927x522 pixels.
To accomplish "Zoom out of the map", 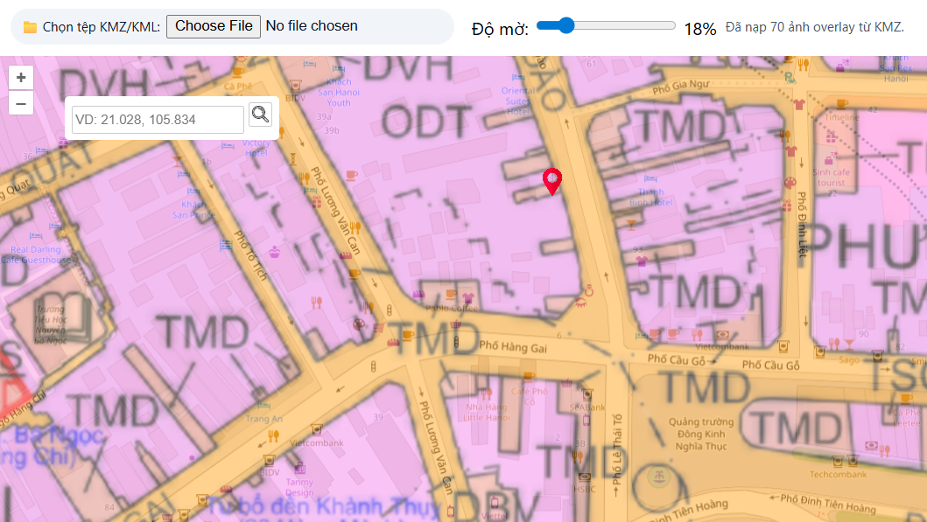I will (x=21, y=103).
